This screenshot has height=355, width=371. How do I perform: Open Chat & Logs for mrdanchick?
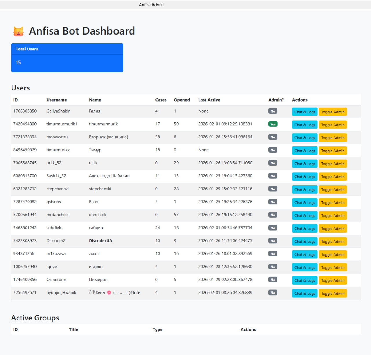click(305, 215)
